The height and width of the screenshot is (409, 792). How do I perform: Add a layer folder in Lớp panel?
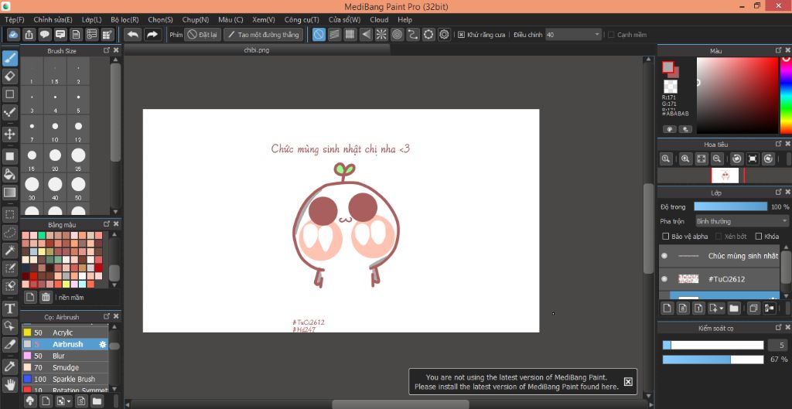click(734, 308)
